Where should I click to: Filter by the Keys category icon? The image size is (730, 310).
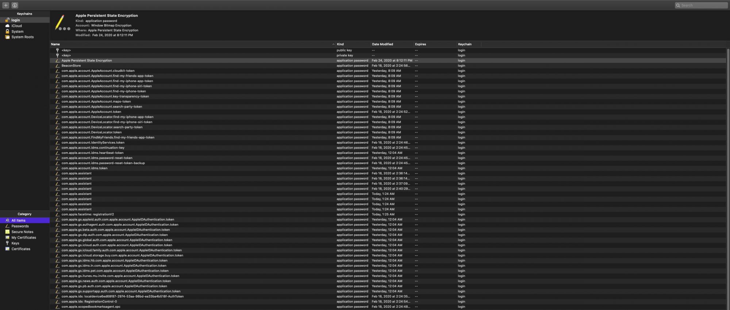pyautogui.click(x=7, y=243)
